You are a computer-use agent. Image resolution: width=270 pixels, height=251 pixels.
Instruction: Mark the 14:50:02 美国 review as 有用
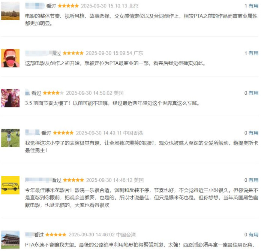click(253, 93)
